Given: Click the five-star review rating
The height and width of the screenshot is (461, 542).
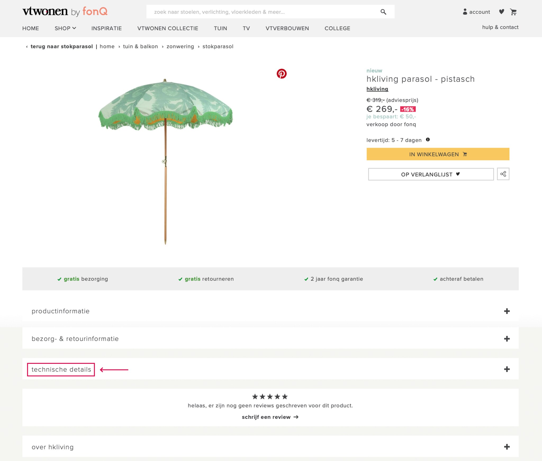Looking at the screenshot, I should click(270, 397).
